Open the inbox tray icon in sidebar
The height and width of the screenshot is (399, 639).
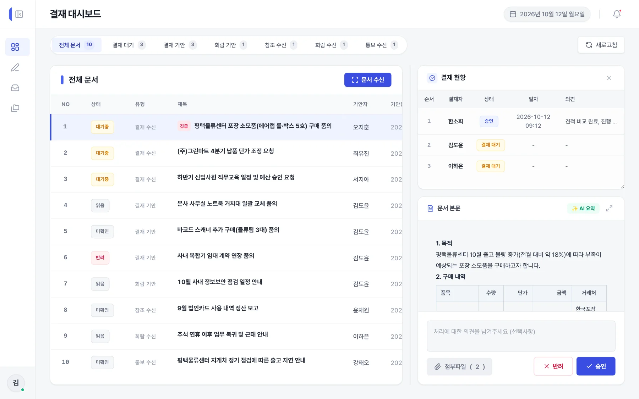(x=15, y=88)
